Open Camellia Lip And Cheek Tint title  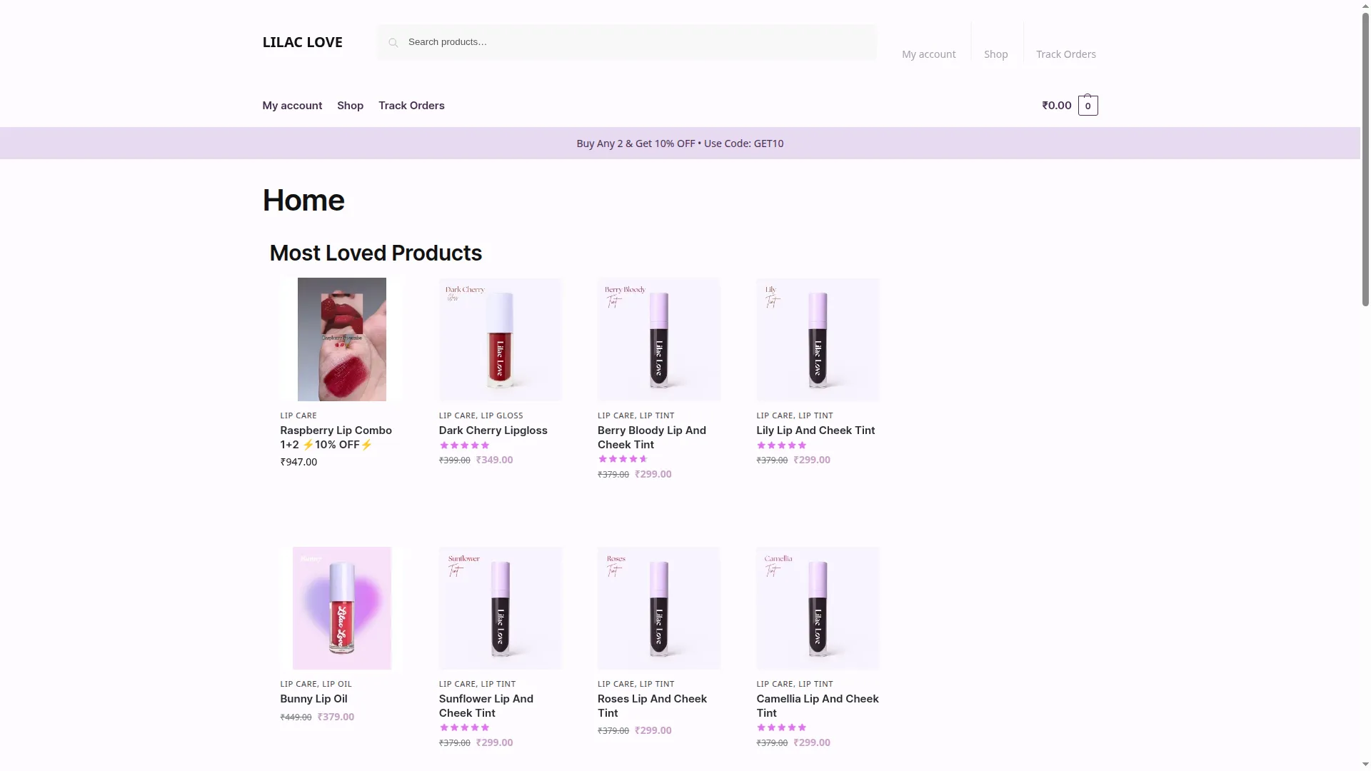[x=818, y=706]
